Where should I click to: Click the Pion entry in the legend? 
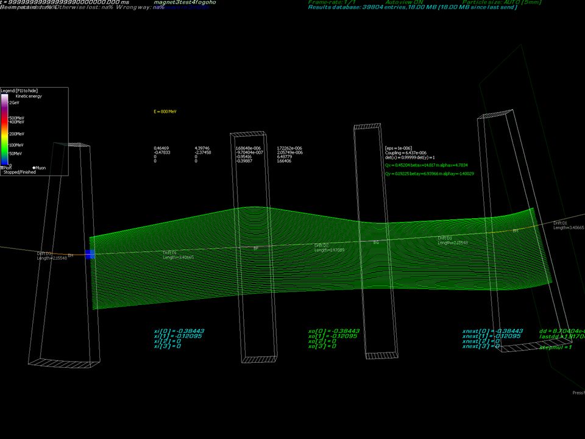(6, 168)
